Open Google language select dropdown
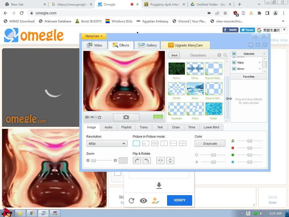The height and width of the screenshot is (217, 289). (271, 30)
